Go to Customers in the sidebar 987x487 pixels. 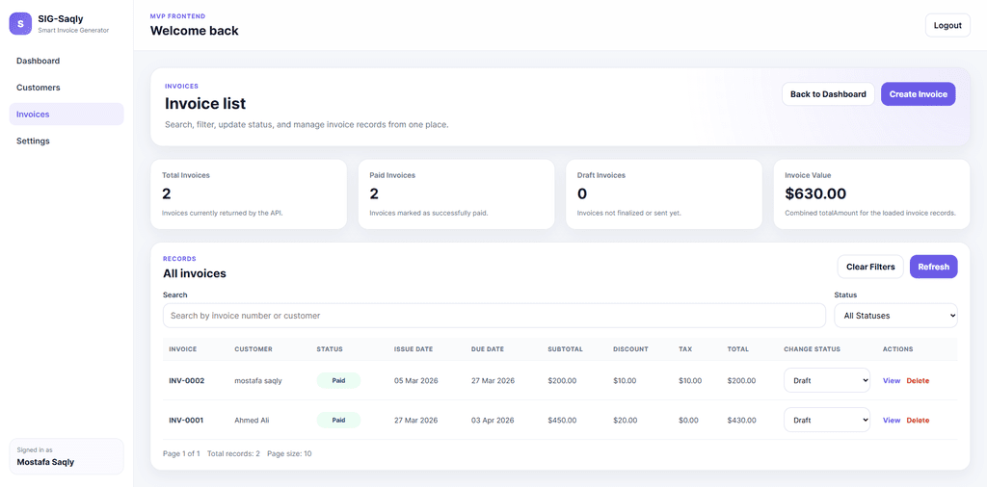[38, 88]
